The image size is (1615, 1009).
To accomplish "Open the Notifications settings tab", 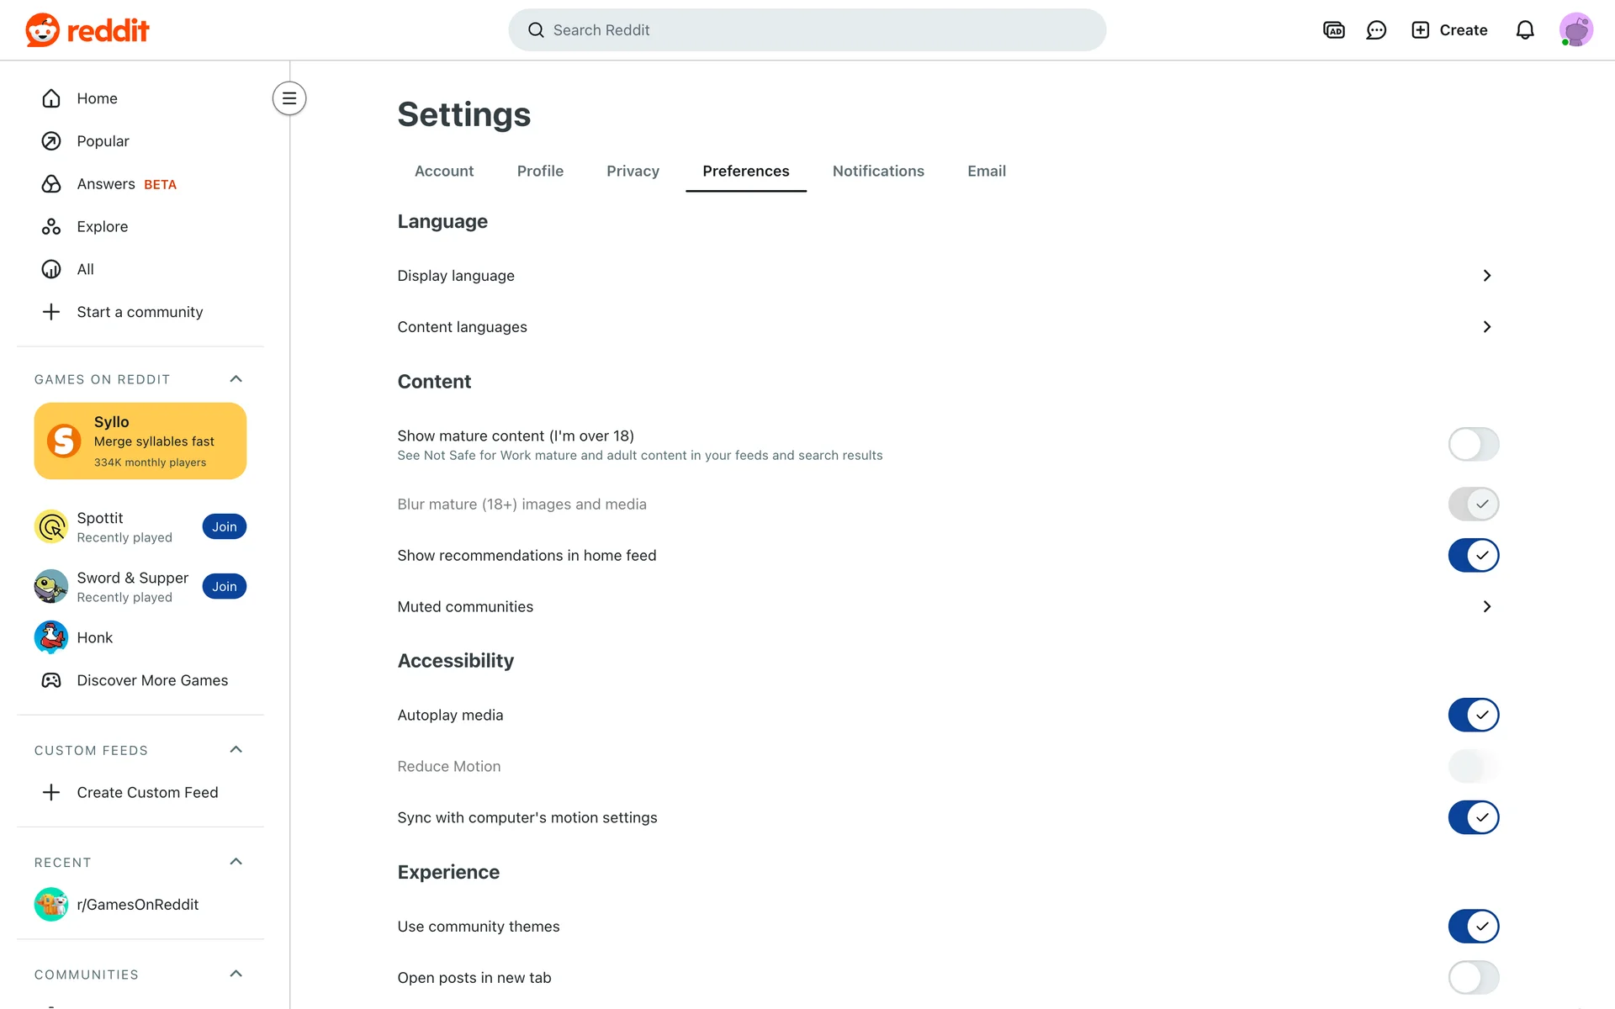I will pyautogui.click(x=878, y=172).
